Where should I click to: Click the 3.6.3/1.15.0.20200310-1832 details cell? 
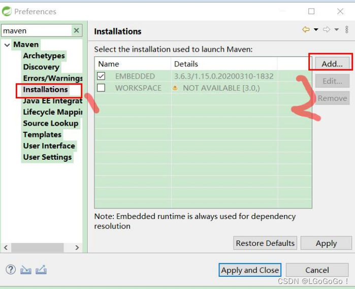[223, 77]
